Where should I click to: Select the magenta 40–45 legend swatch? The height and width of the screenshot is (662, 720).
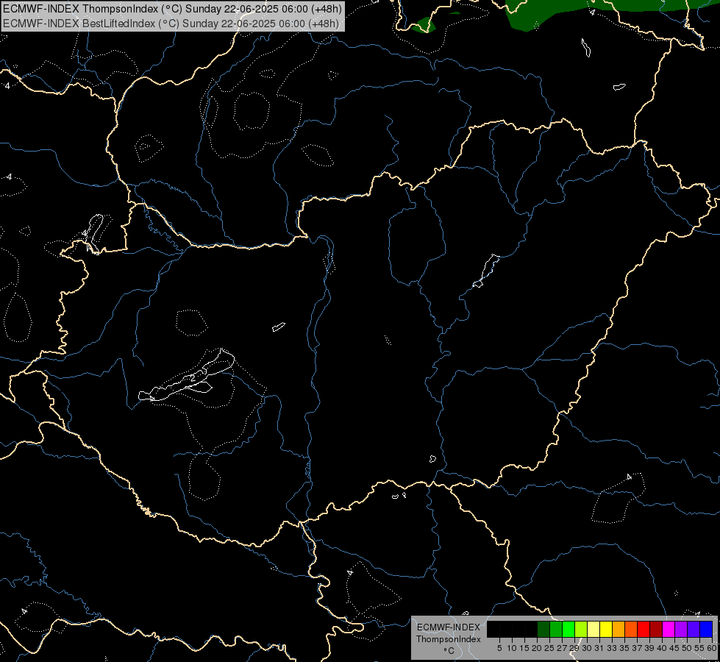(669, 630)
